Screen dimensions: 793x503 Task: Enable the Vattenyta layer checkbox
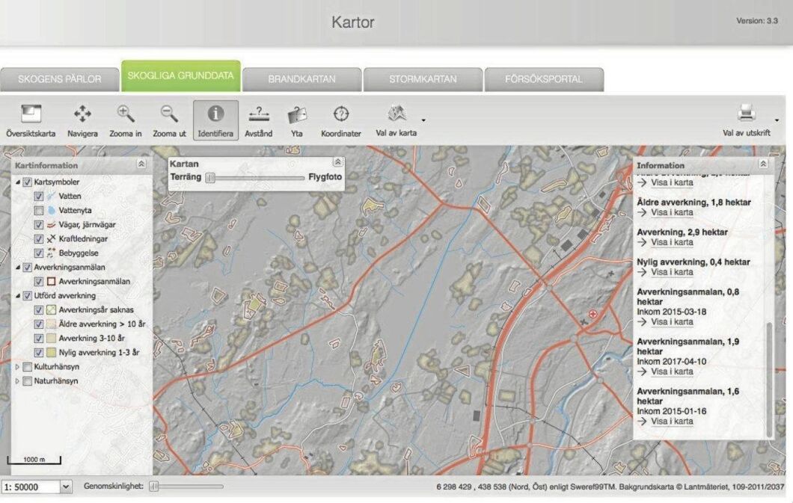pyautogui.click(x=40, y=211)
